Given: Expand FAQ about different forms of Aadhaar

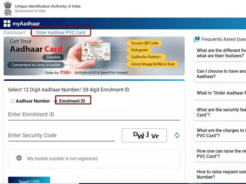Looking at the screenshot, I should coord(220,53).
